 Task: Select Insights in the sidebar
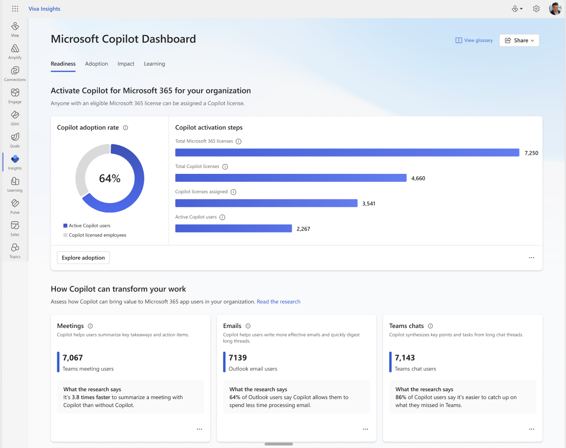[x=15, y=163]
